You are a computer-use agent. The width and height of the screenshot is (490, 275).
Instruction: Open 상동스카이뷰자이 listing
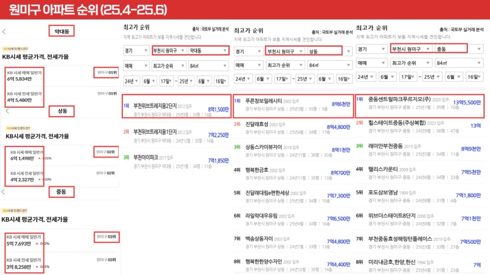click(293, 150)
